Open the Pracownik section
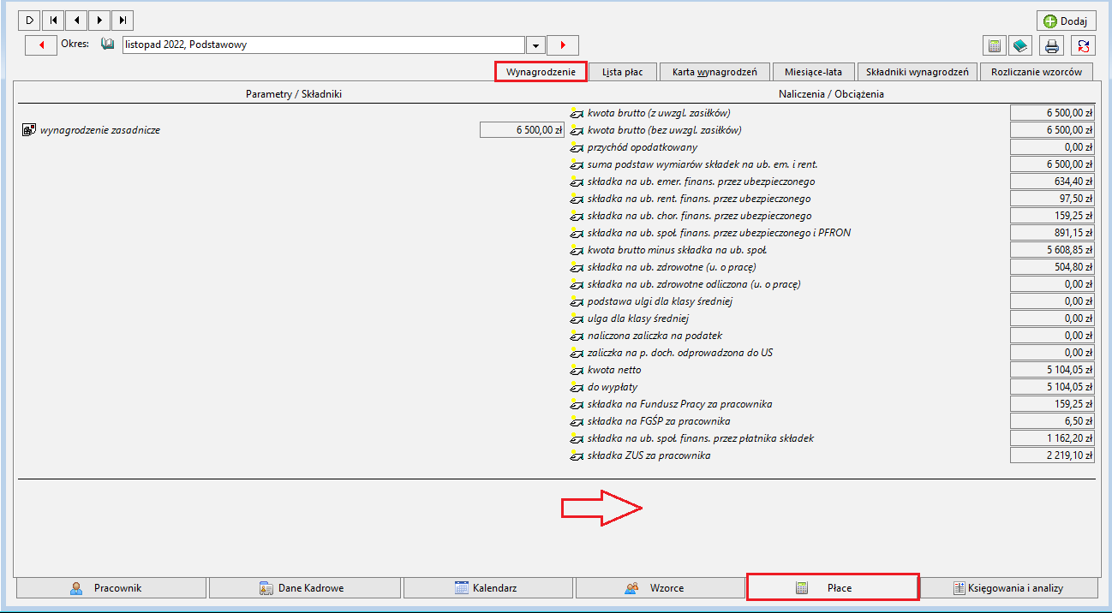 111,588
